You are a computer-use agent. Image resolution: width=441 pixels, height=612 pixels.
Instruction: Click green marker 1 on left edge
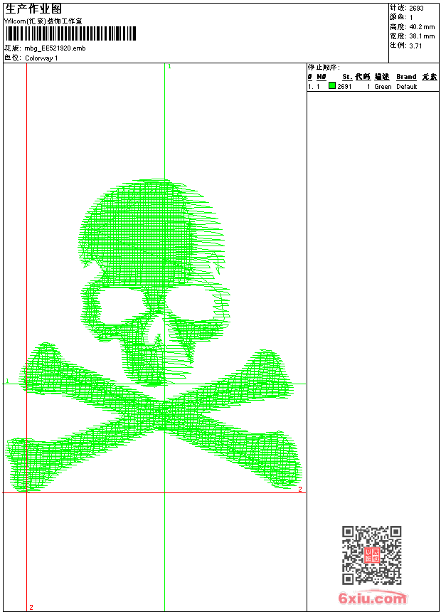[x=8, y=381]
